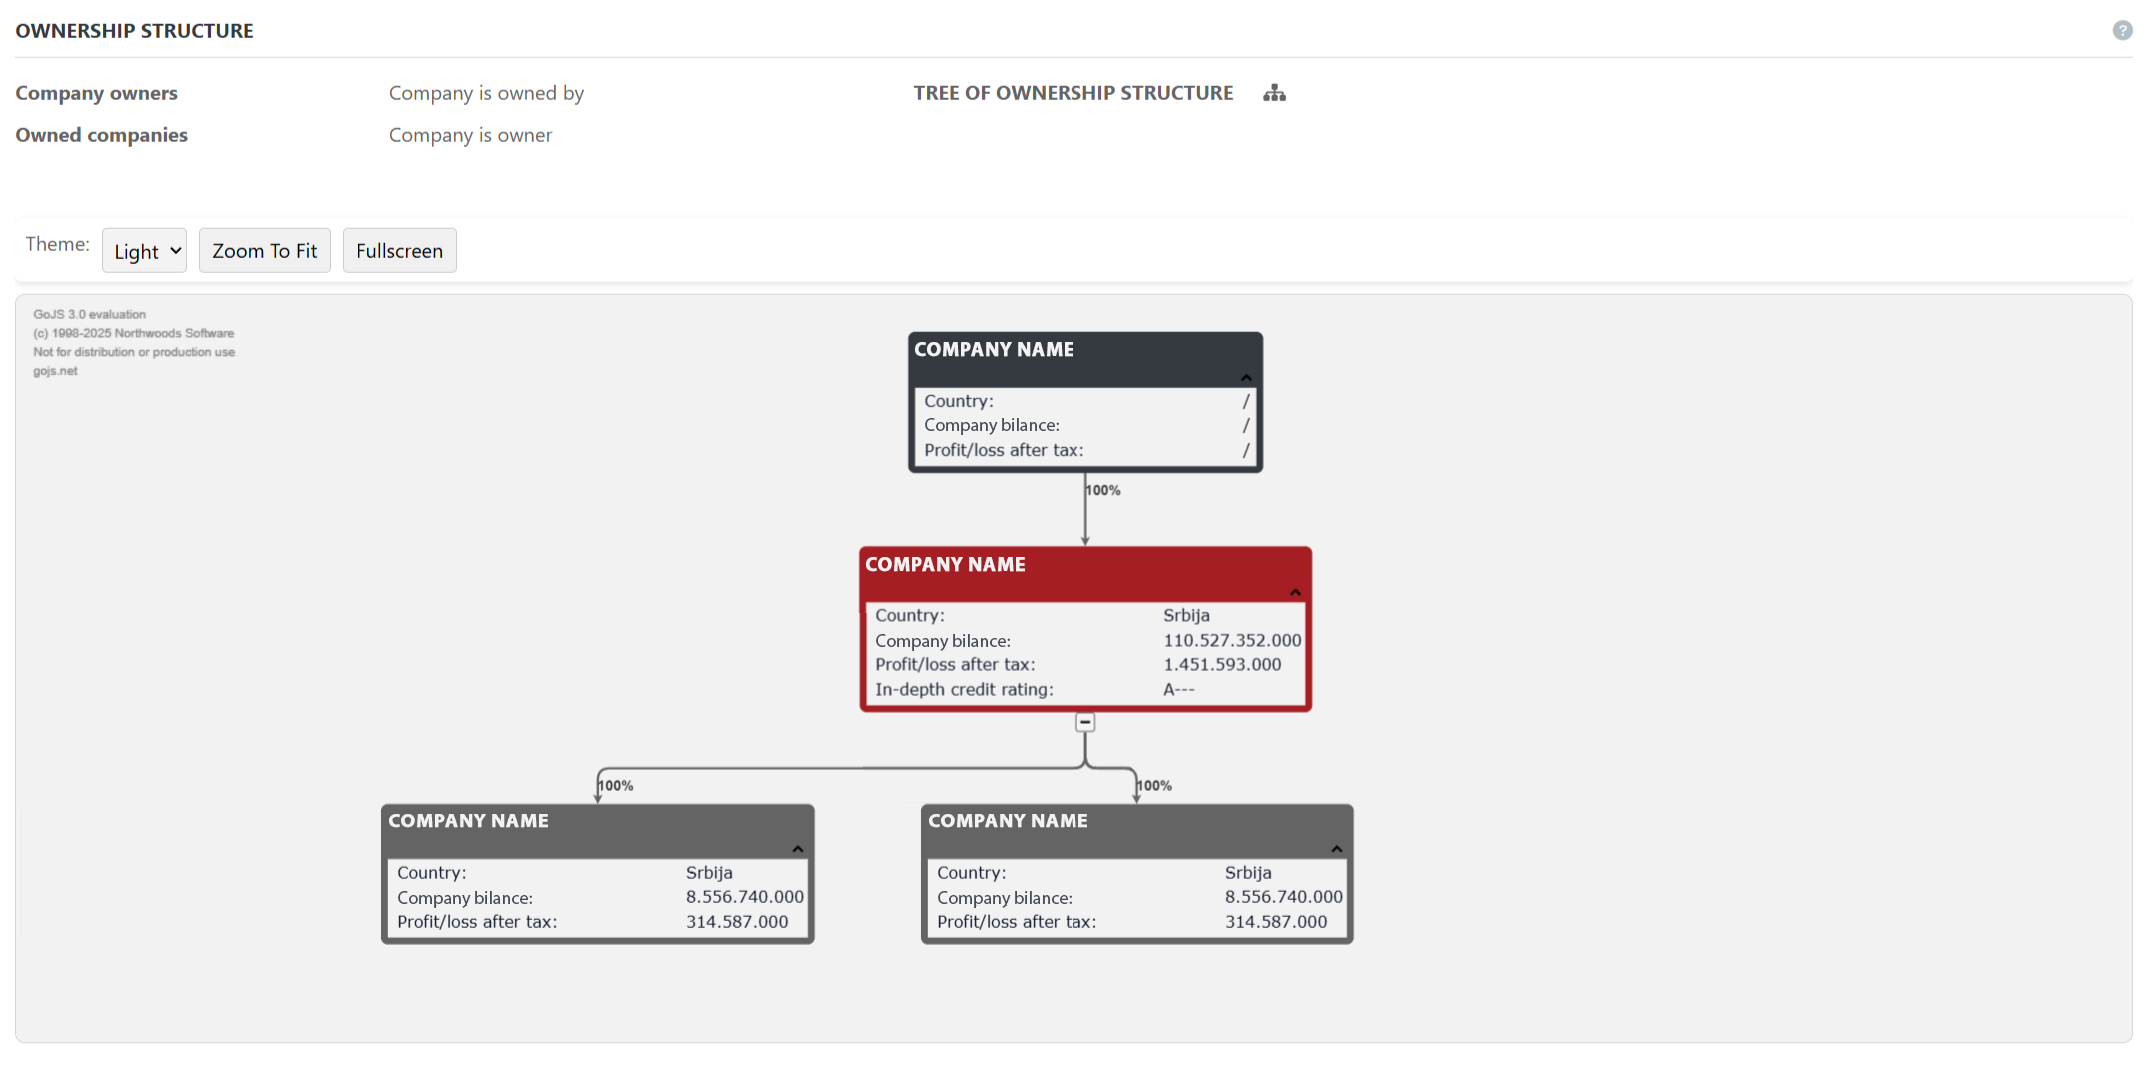Click Tree of Ownership Structure heading
Image resolution: width=2146 pixels, height=1090 pixels.
click(1073, 93)
